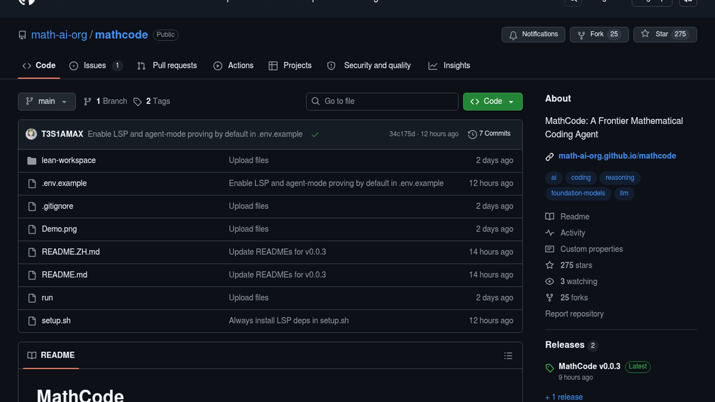Fork the mathcode repository
Image resolution: width=715 pixels, height=402 pixels.
tap(596, 34)
